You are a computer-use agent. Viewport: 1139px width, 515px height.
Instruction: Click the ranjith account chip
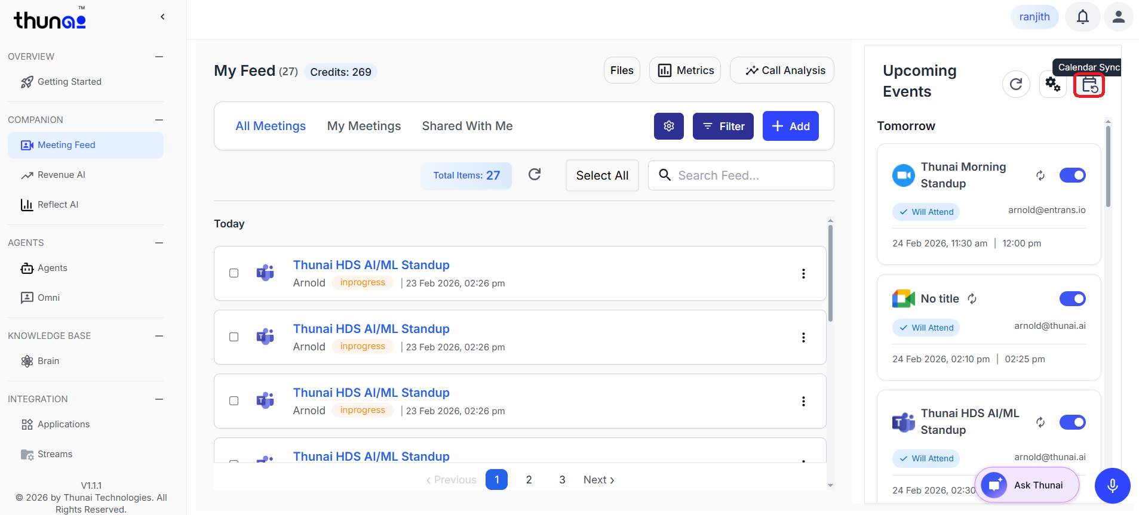(x=1034, y=17)
